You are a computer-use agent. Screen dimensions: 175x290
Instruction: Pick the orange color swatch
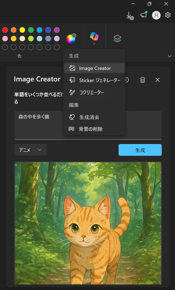(x=13, y=30)
